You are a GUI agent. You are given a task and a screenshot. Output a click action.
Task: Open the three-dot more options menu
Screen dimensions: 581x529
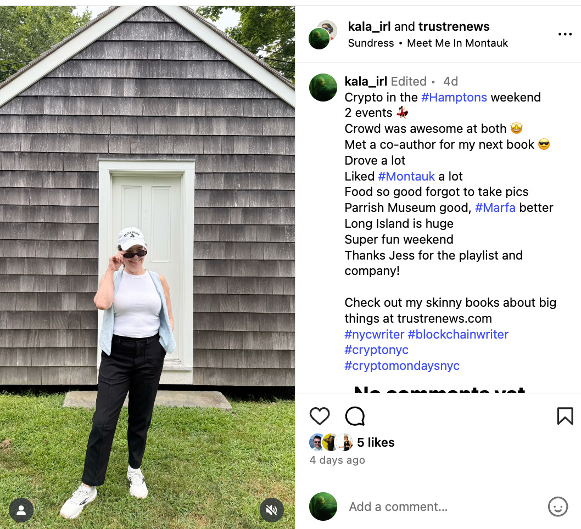click(x=565, y=34)
